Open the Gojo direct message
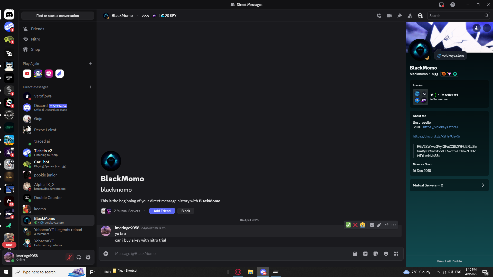This screenshot has width=493, height=277. (x=58, y=119)
